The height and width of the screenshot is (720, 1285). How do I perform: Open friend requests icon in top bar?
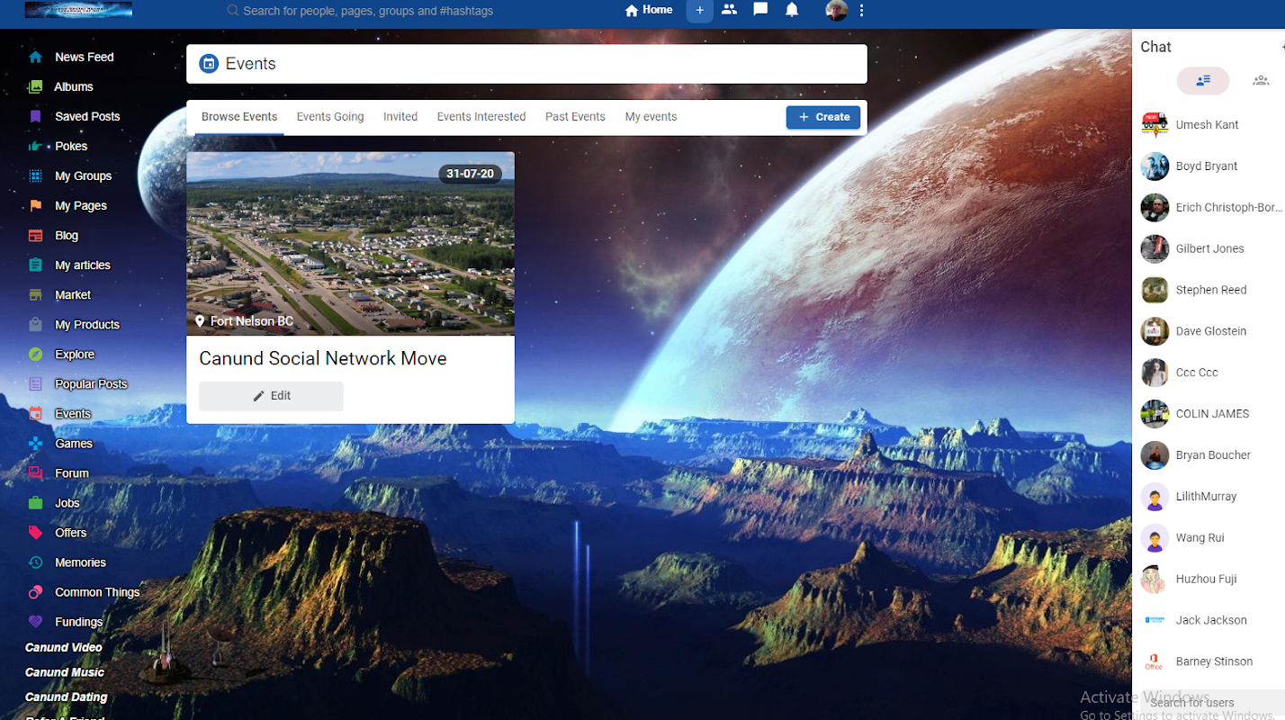click(x=730, y=10)
